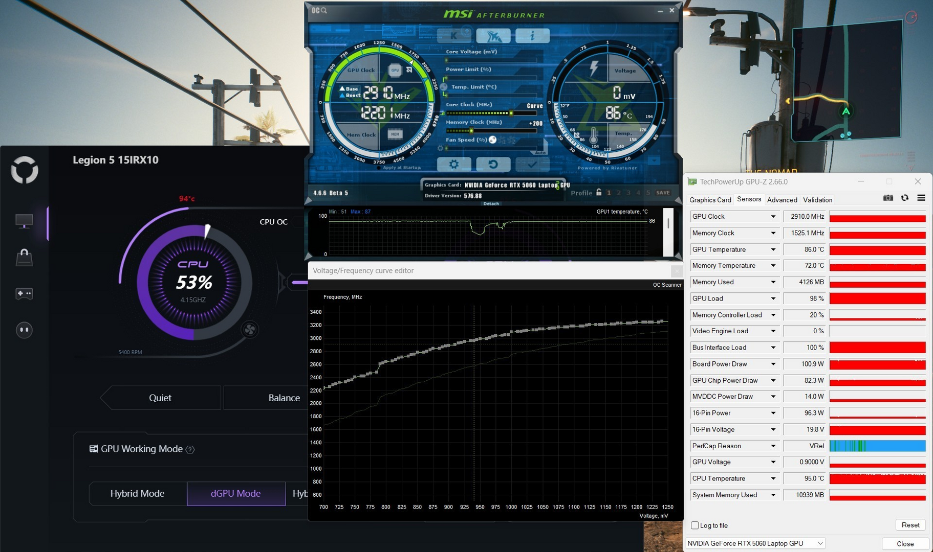The height and width of the screenshot is (552, 933).
Task: Expand the PerfCap Reason sensor dropdown
Action: (773, 446)
